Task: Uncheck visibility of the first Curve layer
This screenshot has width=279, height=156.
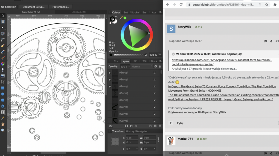Action: click(155, 93)
